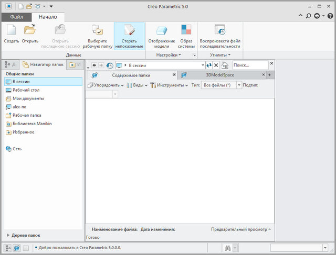Click Выберите рабочую папку icon
Viewport: 336px width, 255px height.
pyautogui.click(x=97, y=34)
